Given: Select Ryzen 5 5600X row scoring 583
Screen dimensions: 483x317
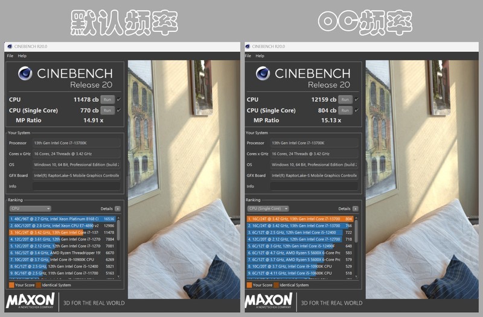Looking at the screenshot, I should (300, 253).
